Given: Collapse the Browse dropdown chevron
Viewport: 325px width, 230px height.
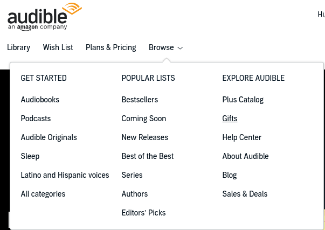Looking at the screenshot, I should pos(180,48).
